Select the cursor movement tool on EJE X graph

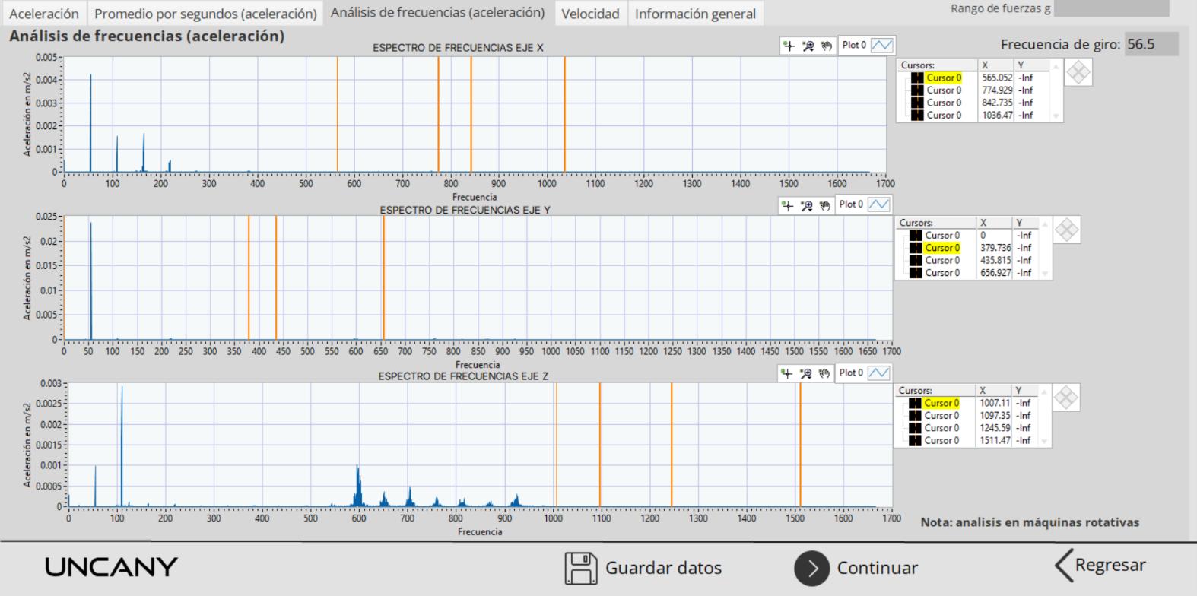(x=789, y=46)
